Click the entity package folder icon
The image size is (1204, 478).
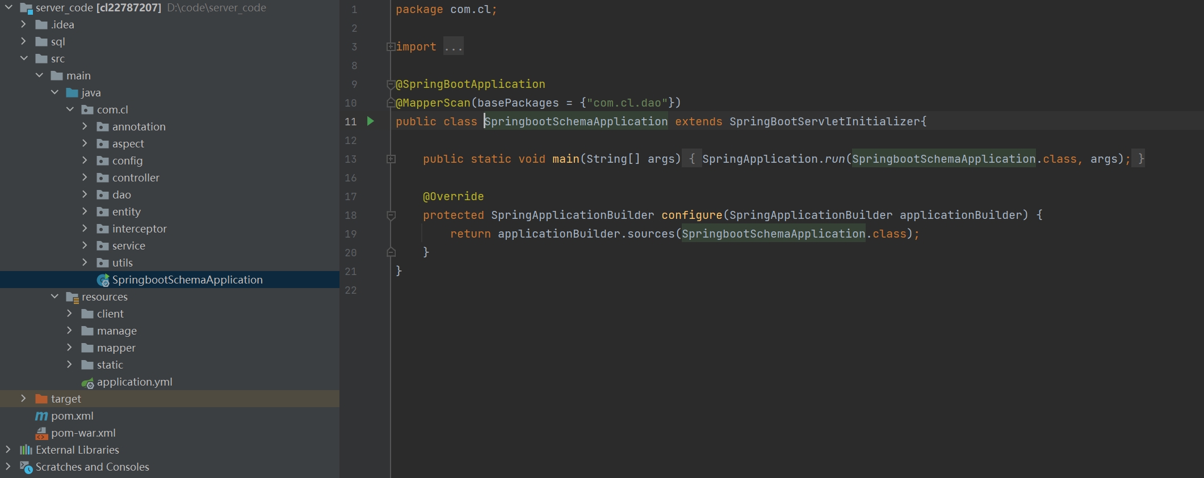point(103,211)
